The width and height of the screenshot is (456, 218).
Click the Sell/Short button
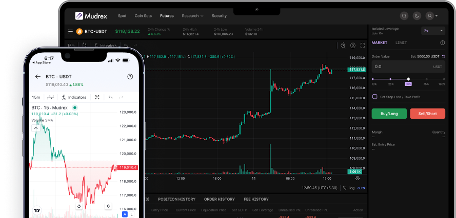[x=427, y=114]
